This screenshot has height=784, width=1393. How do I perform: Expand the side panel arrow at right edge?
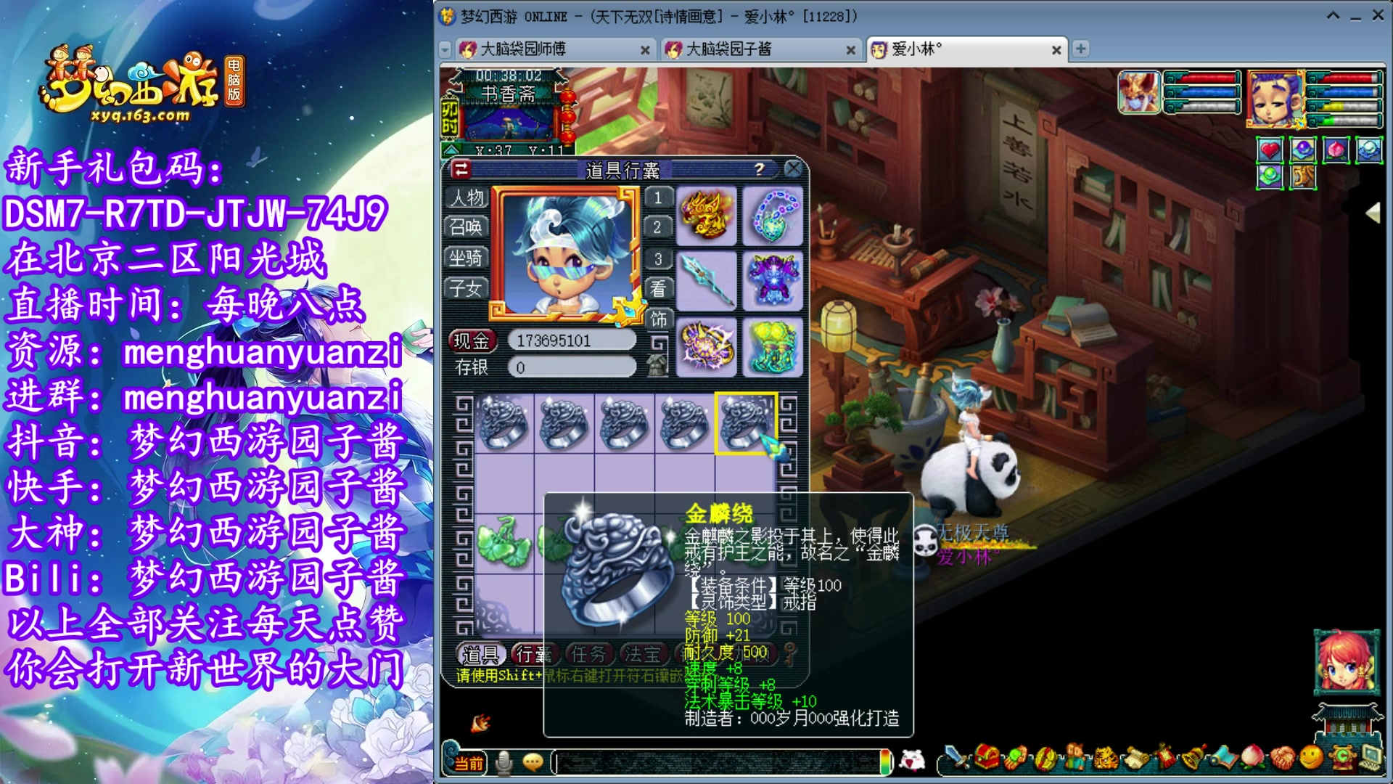(1373, 213)
